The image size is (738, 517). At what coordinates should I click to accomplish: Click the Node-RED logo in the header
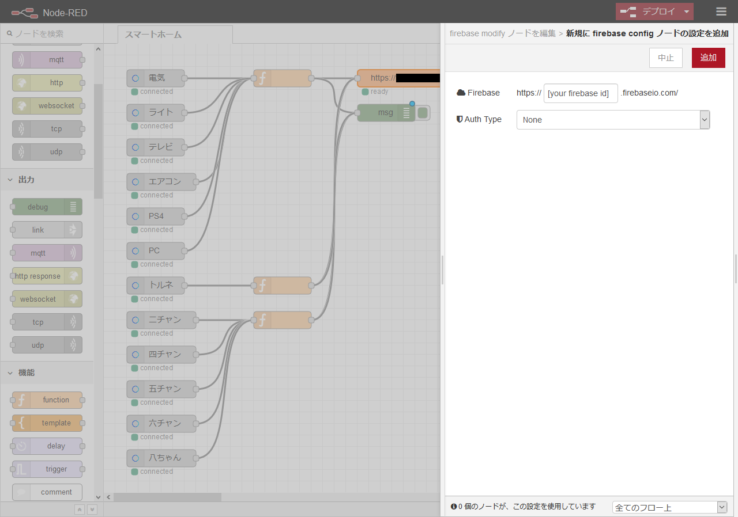(24, 12)
